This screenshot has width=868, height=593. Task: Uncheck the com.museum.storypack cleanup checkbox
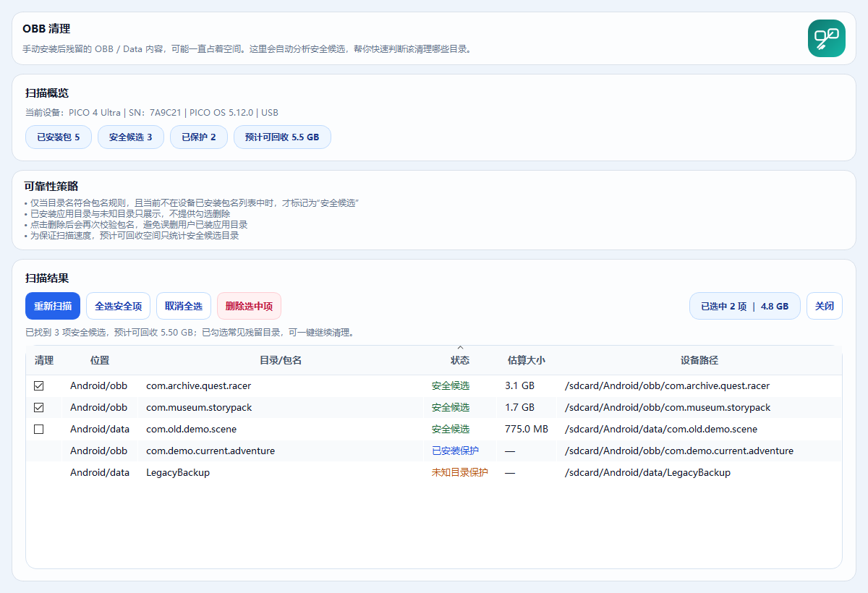click(39, 408)
